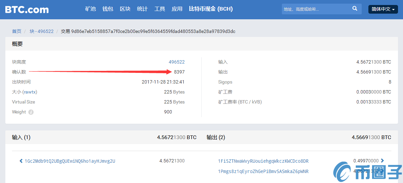Open input address 1Gc2Mdb9tQ2UBgQUEwiNQ6ho1ayHJmvg2U

tap(70, 161)
